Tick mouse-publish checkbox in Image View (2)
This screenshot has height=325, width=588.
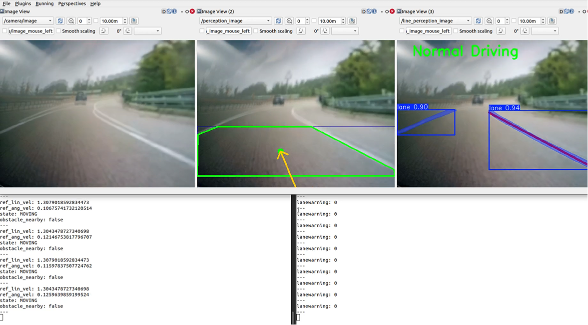(x=202, y=31)
